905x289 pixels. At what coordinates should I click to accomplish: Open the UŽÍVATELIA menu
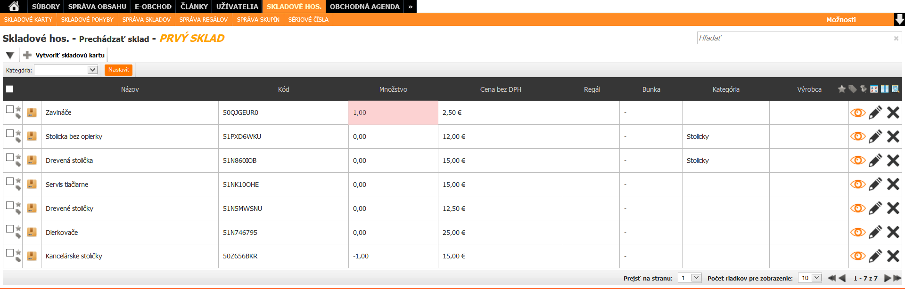click(x=237, y=7)
